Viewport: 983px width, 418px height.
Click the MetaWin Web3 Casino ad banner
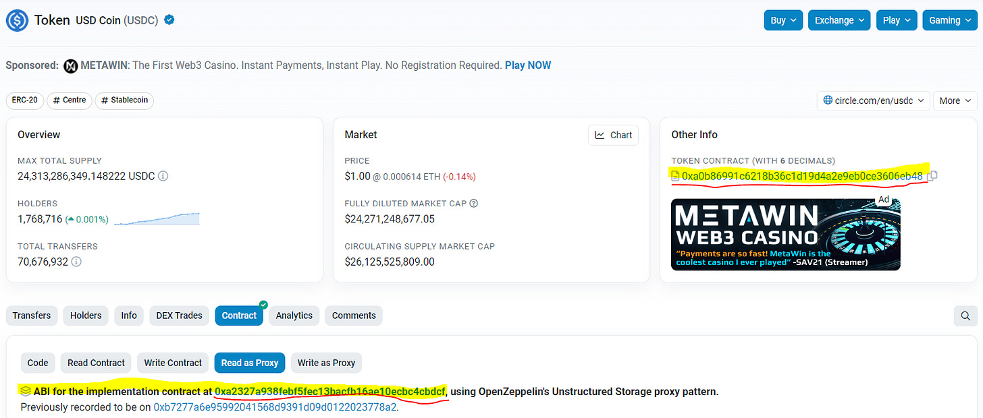coord(786,235)
